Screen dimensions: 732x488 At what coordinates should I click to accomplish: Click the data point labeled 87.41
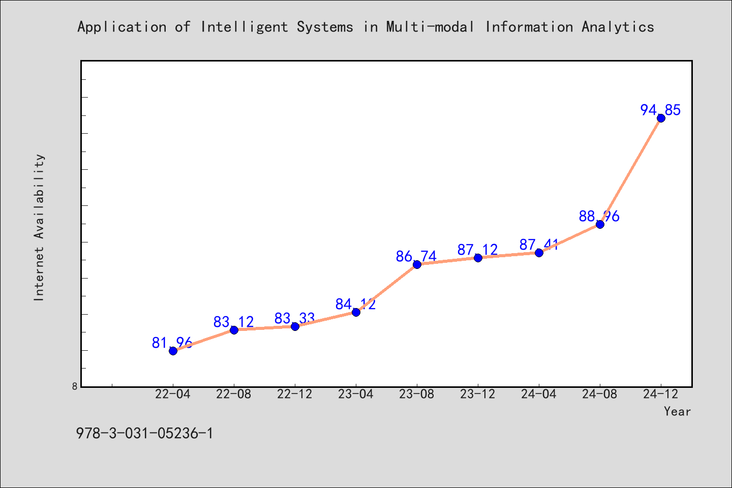click(539, 253)
